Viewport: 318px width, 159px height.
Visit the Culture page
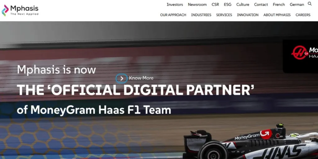(x=243, y=4)
